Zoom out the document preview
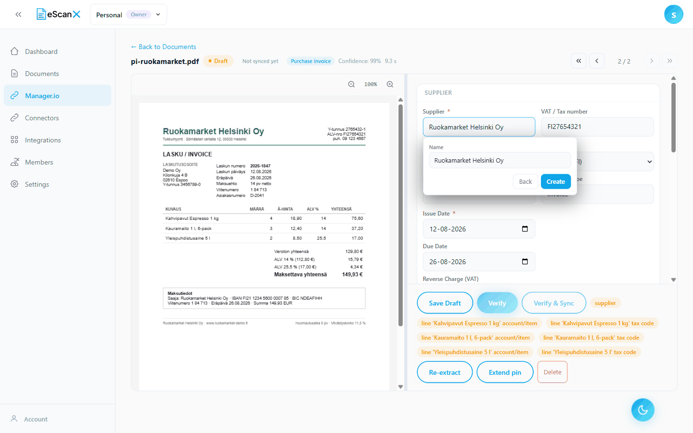The width and height of the screenshot is (693, 433). click(x=351, y=84)
